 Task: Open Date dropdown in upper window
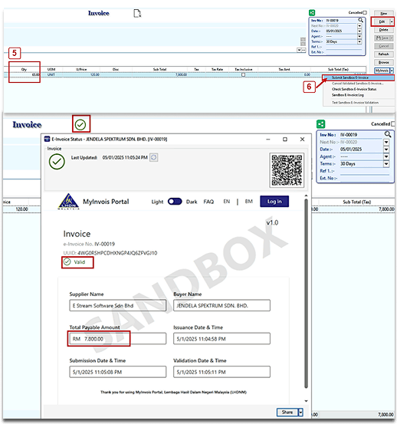coord(359,31)
